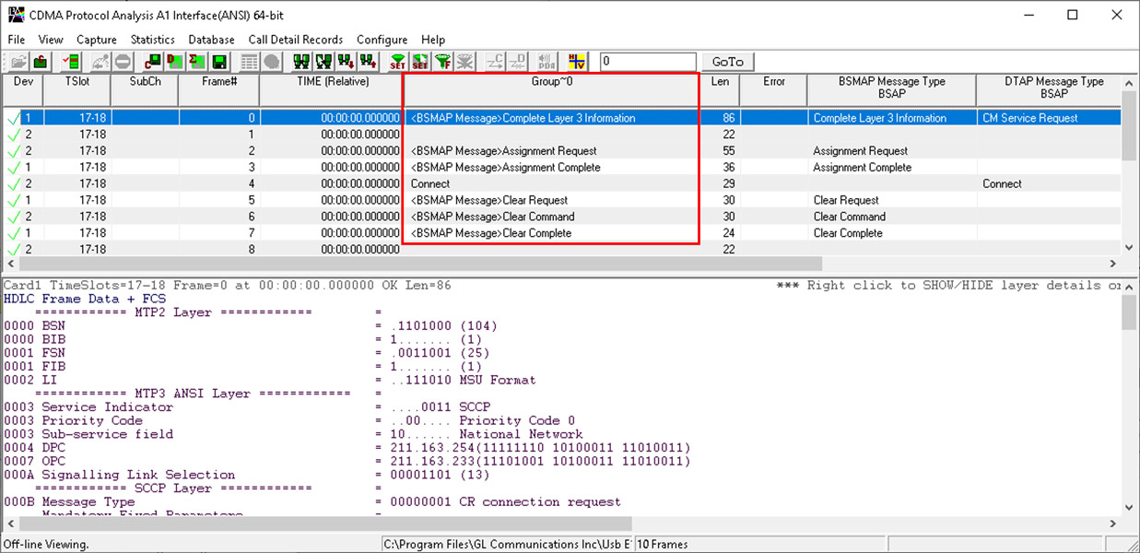
Task: Open the Capture menu
Action: 97,40
